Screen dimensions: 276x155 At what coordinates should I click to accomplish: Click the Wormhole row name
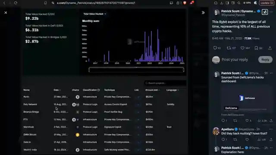[28, 127]
